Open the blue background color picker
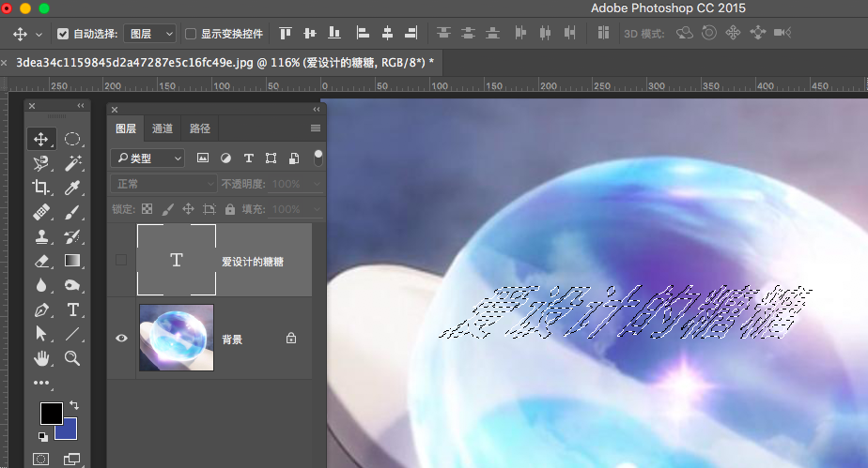The image size is (868, 468). (x=70, y=431)
